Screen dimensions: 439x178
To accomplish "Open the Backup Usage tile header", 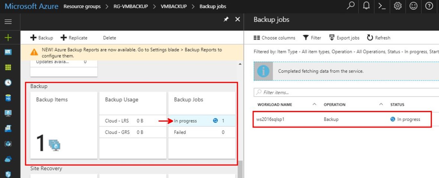I will pyautogui.click(x=122, y=100).
